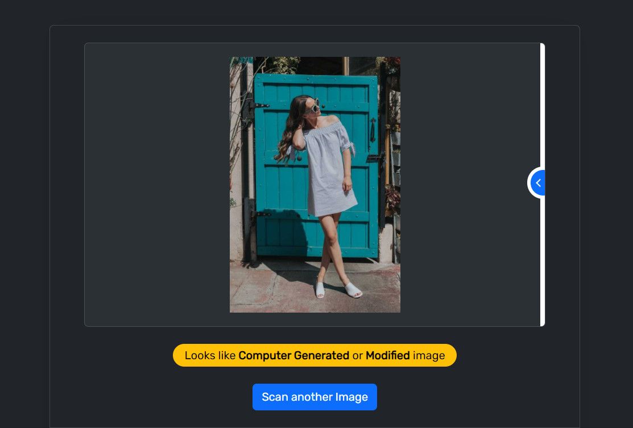Expand the hidden results panel via the blue chevron
633x428 pixels.
(537, 182)
